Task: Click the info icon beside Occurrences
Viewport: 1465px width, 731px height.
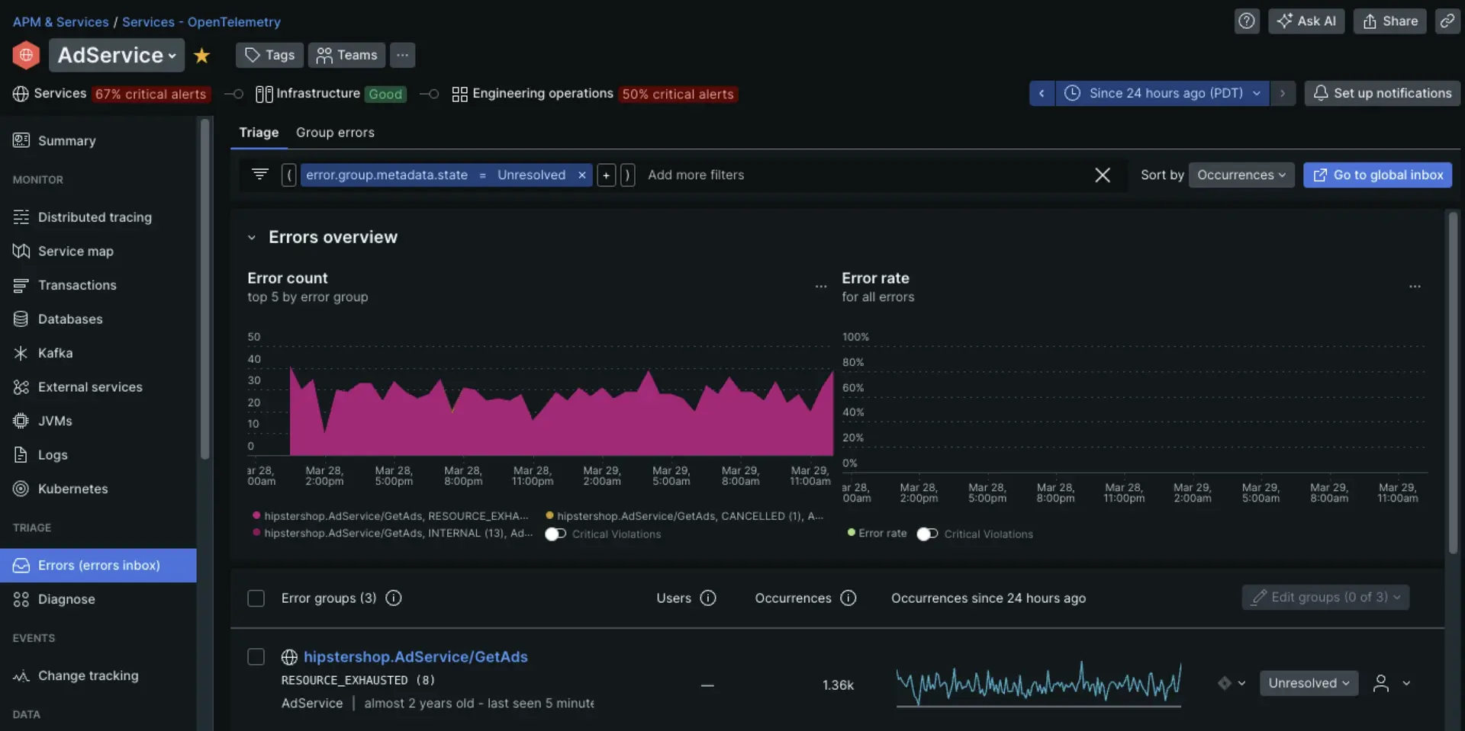Action: point(848,598)
